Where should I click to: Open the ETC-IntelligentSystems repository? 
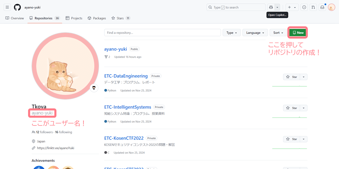pos(128,107)
